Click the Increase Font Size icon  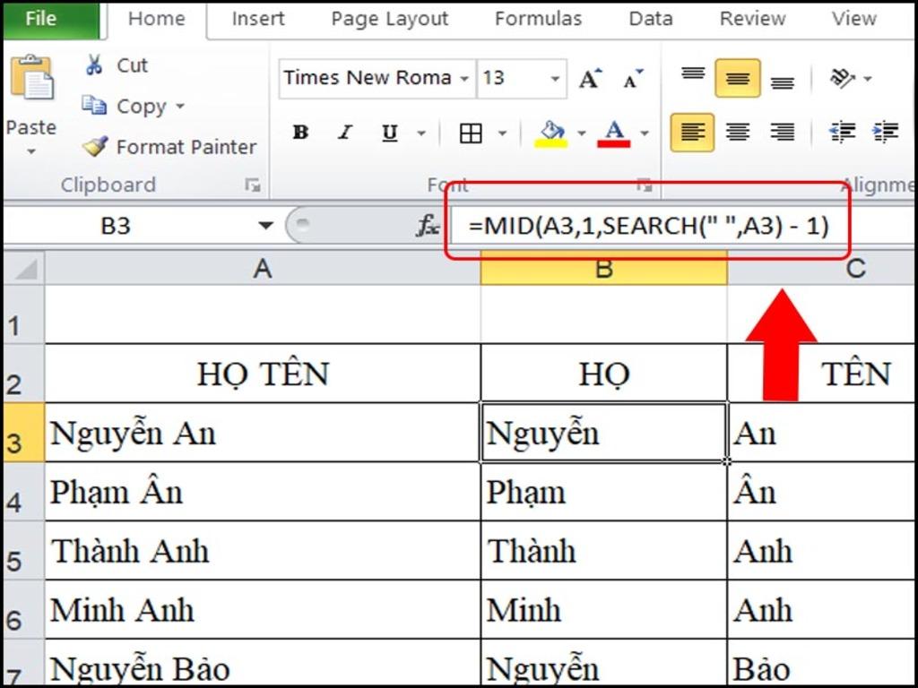coord(588,78)
